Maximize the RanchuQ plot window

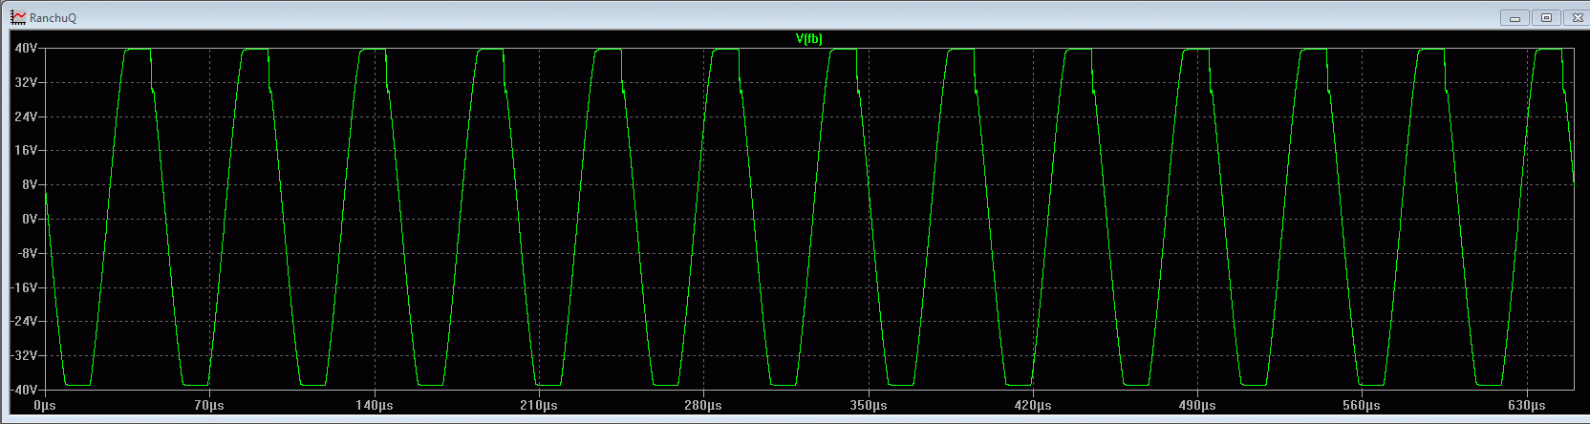tap(1546, 17)
